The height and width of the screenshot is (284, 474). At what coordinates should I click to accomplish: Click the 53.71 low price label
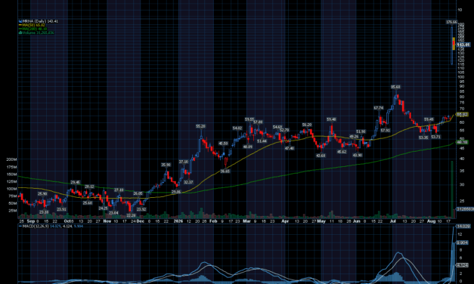[436, 137]
